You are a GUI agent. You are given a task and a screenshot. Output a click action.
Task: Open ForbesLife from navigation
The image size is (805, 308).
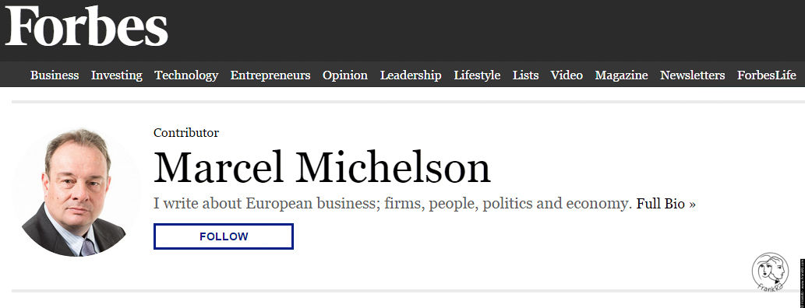pos(767,75)
